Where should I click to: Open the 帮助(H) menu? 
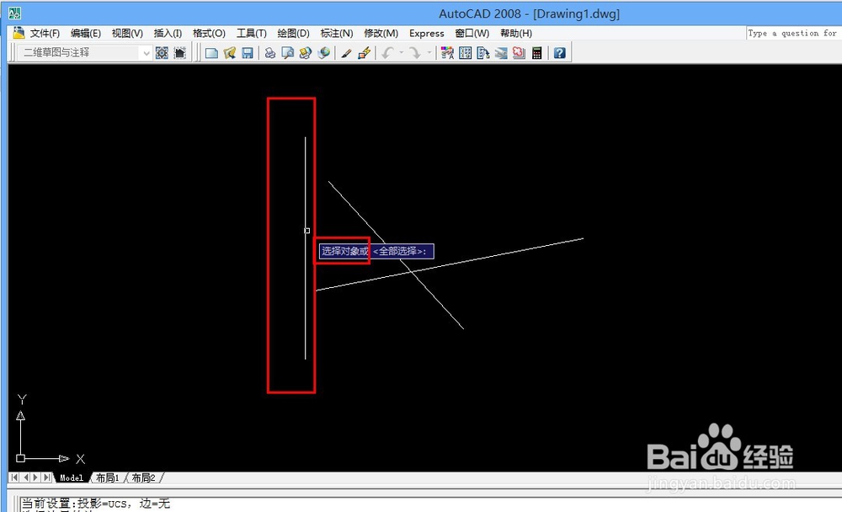click(x=516, y=34)
